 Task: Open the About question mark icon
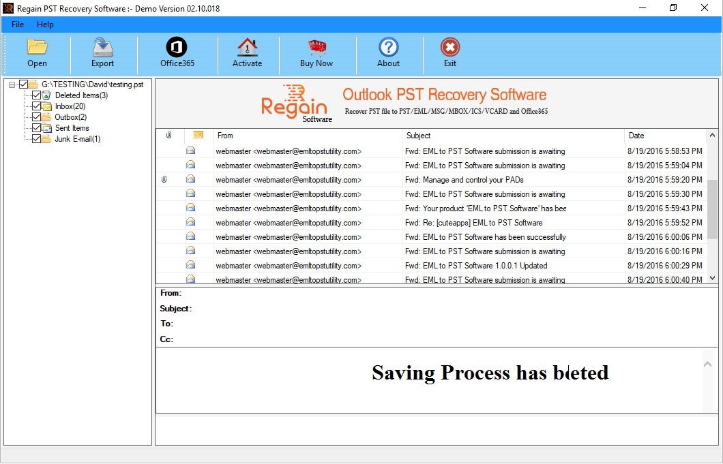[389, 47]
